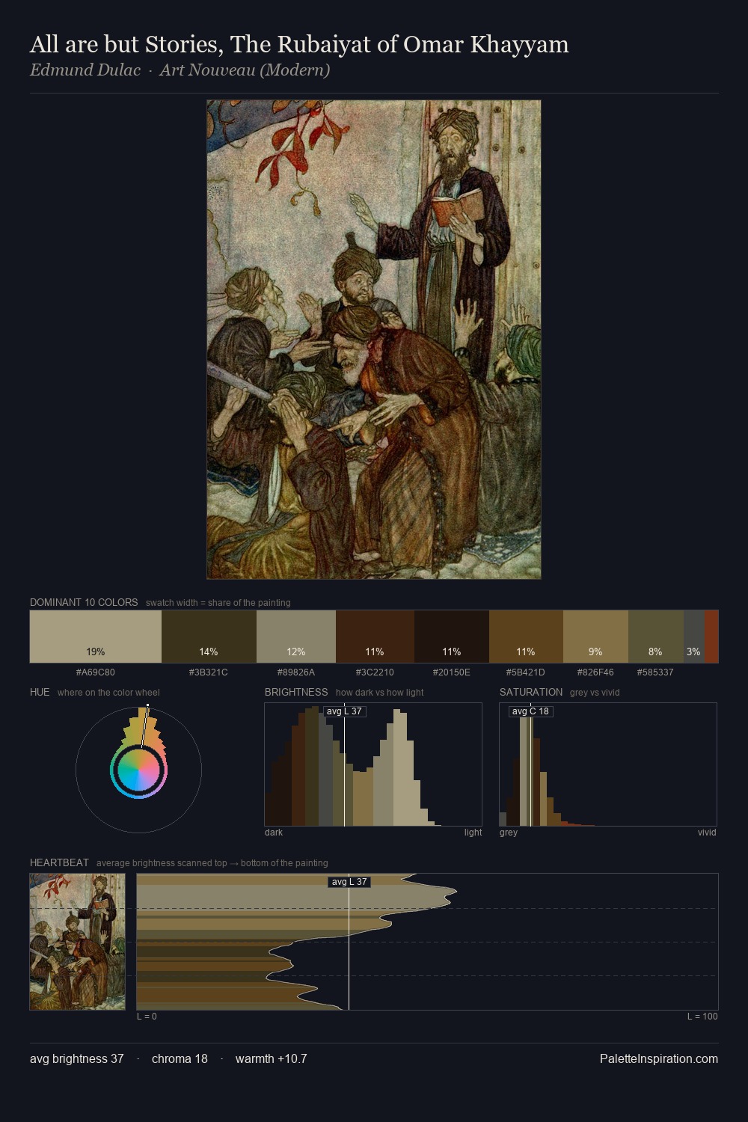Click the BRIGHTNESS section heading
Screen dimensions: 748x1122
[x=296, y=692]
